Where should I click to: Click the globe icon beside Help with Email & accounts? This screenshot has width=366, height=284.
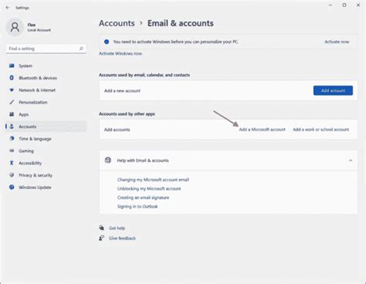[x=108, y=161]
